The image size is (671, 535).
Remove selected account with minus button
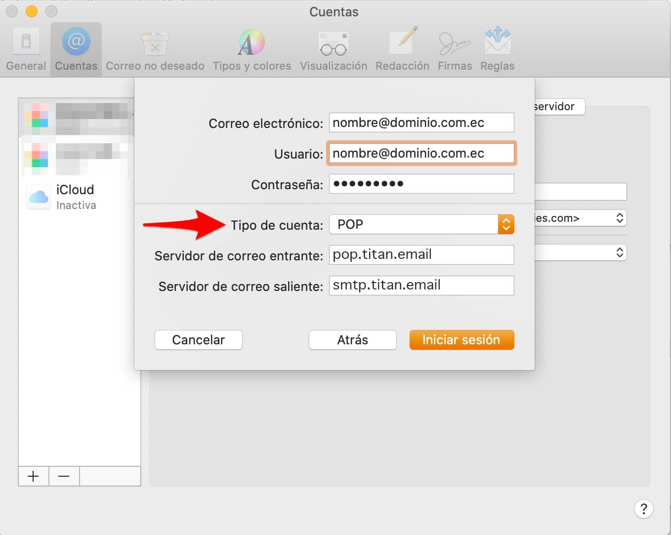[64, 476]
